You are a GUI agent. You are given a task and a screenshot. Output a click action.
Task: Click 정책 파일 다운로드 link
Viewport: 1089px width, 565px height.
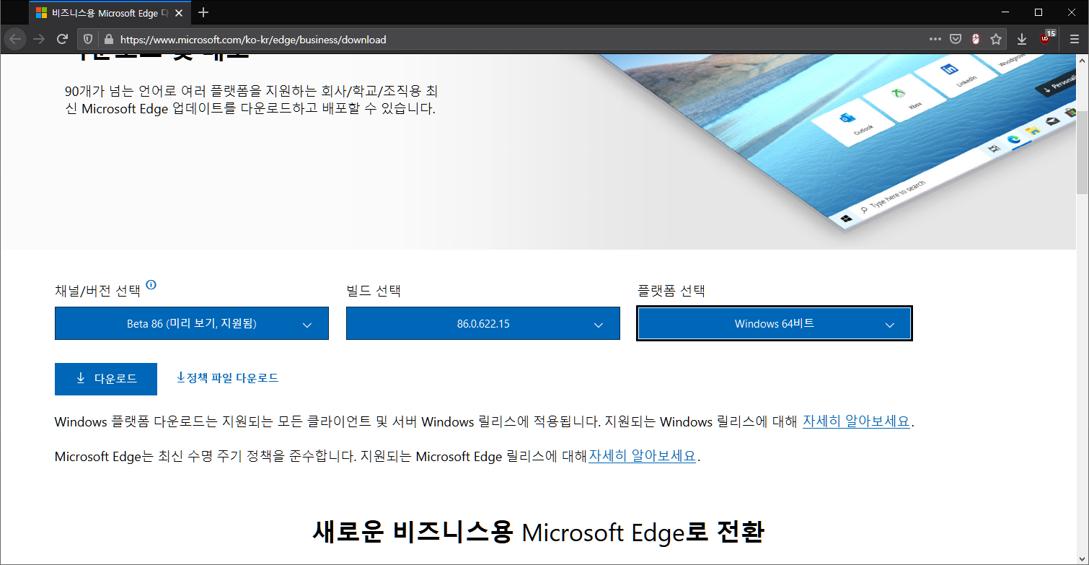(227, 377)
